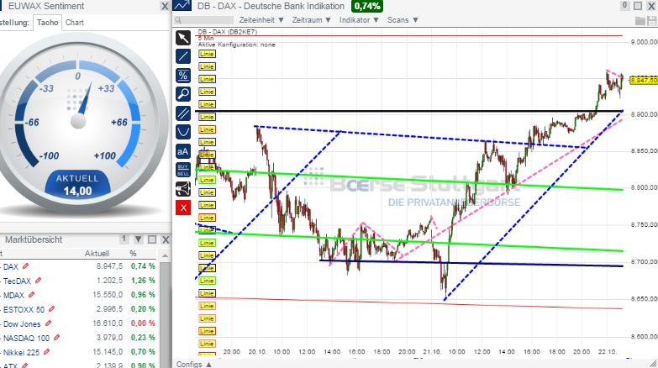
Task: Select the Dow Jones row
Action: tap(78, 323)
